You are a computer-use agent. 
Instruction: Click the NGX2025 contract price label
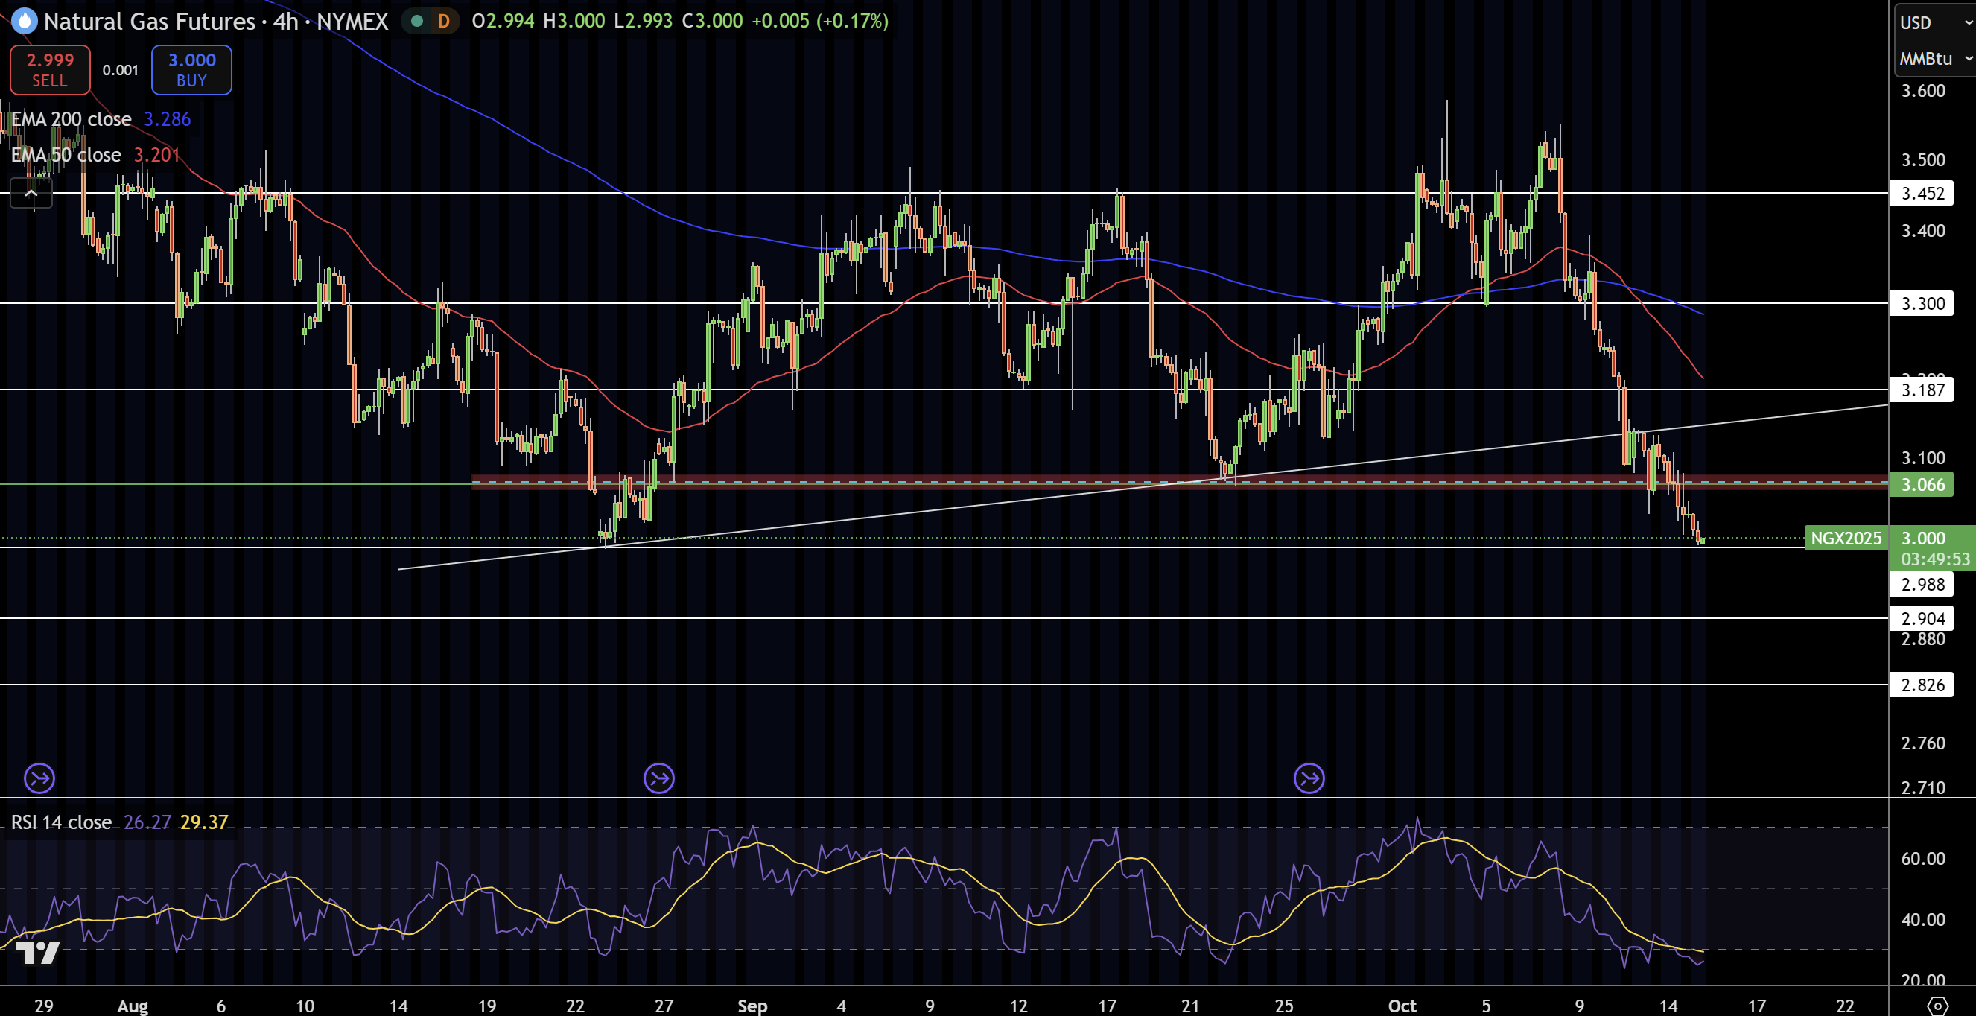pyautogui.click(x=1845, y=538)
